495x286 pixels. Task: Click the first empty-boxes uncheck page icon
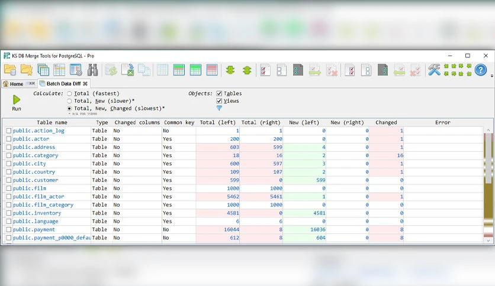click(282, 70)
